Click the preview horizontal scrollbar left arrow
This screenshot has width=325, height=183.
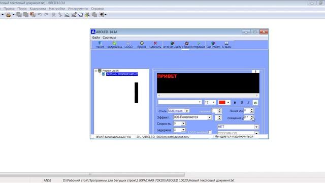click(159, 96)
